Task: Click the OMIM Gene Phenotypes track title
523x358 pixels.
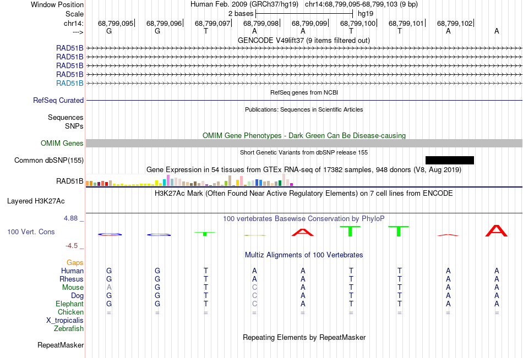Action: pyautogui.click(x=304, y=135)
